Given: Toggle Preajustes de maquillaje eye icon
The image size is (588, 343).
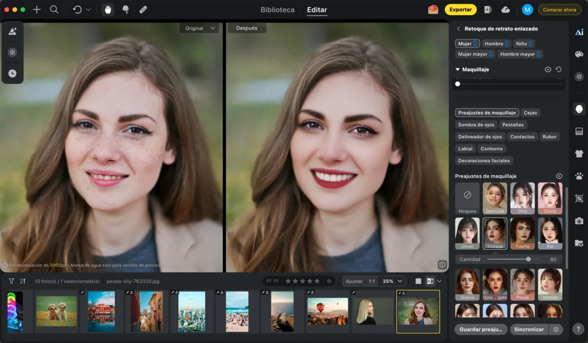Looking at the screenshot, I should (x=559, y=176).
